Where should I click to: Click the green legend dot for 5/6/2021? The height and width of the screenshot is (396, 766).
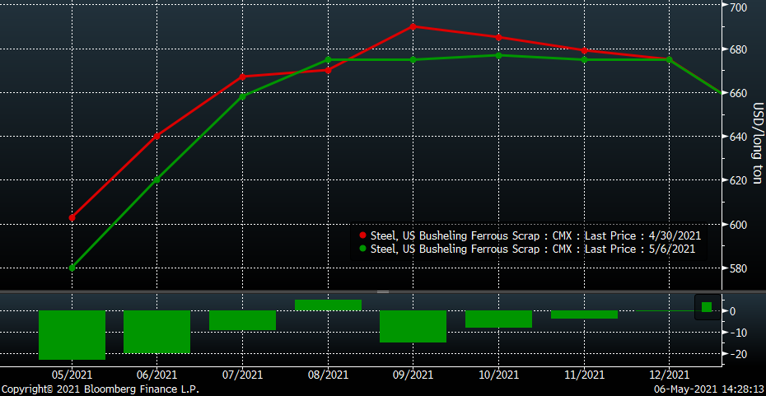pos(363,249)
